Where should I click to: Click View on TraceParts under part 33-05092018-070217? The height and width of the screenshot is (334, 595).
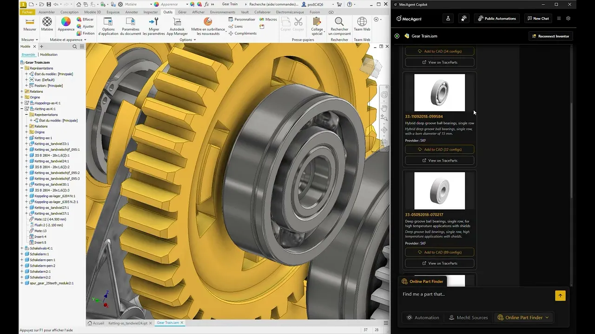(440, 263)
